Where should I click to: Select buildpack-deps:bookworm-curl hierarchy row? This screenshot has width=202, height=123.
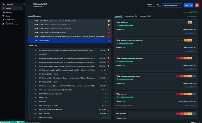(70, 25)
